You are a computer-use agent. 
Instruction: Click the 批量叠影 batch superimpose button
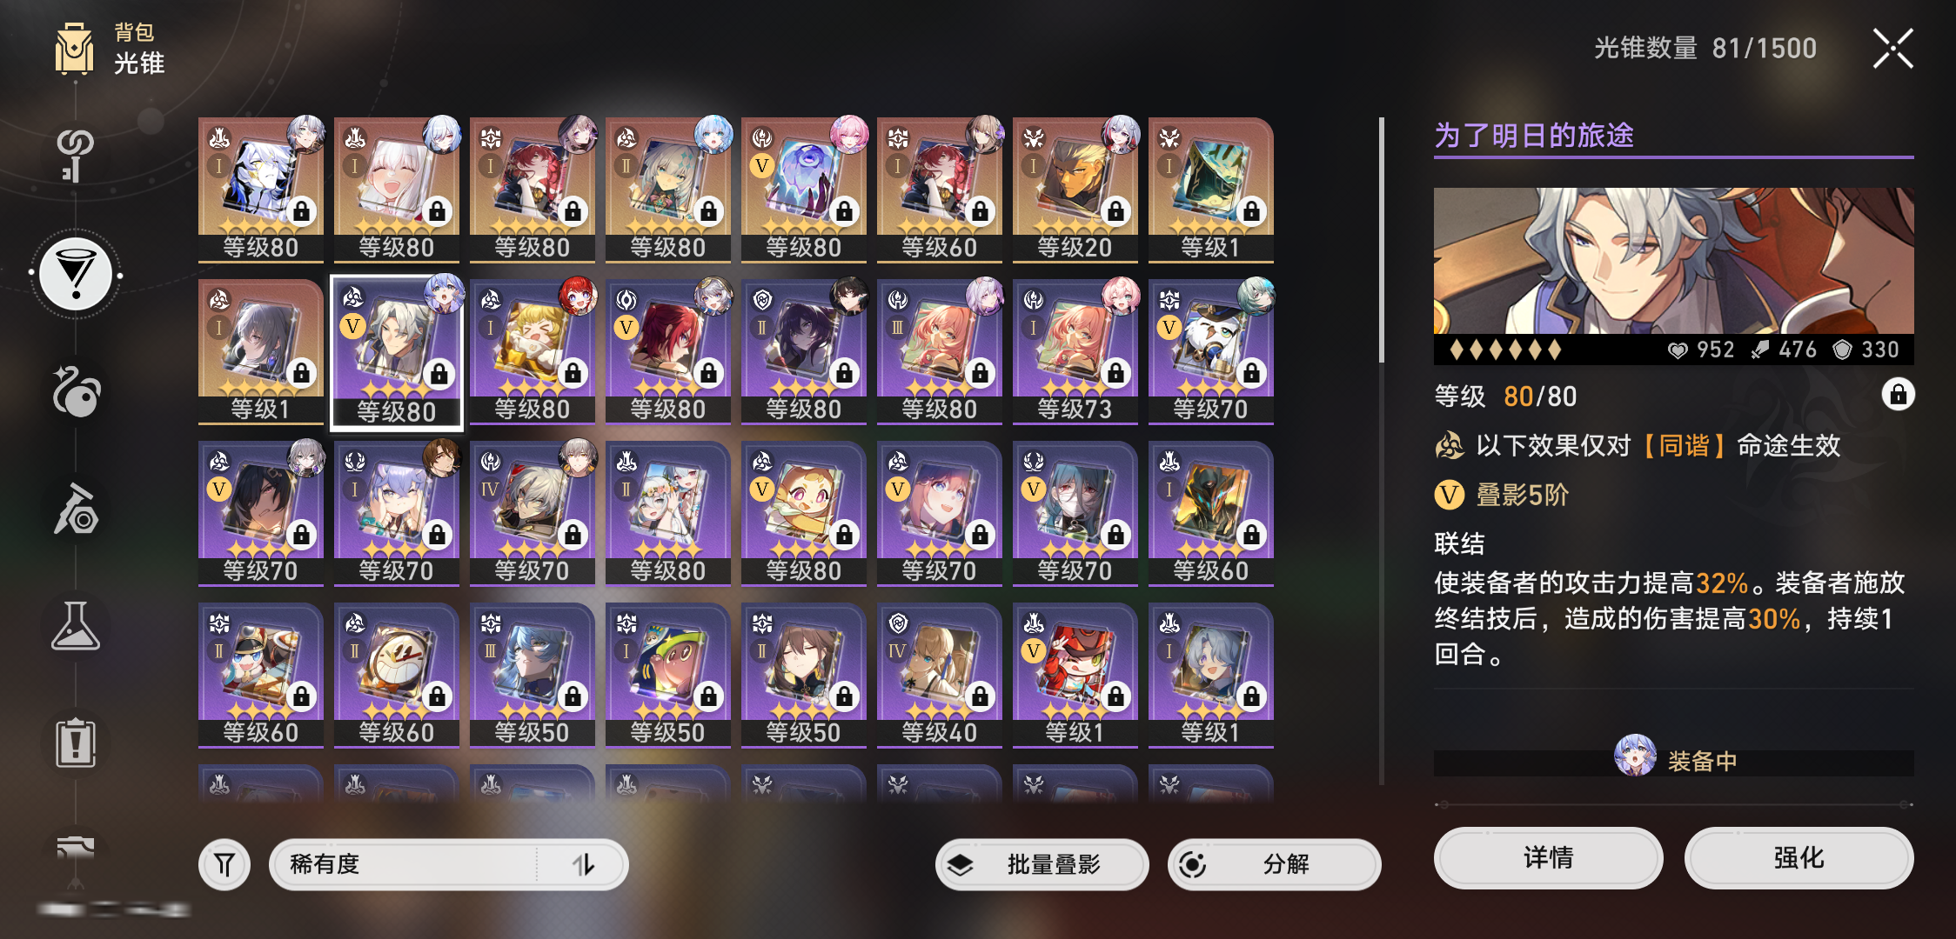tap(1042, 864)
